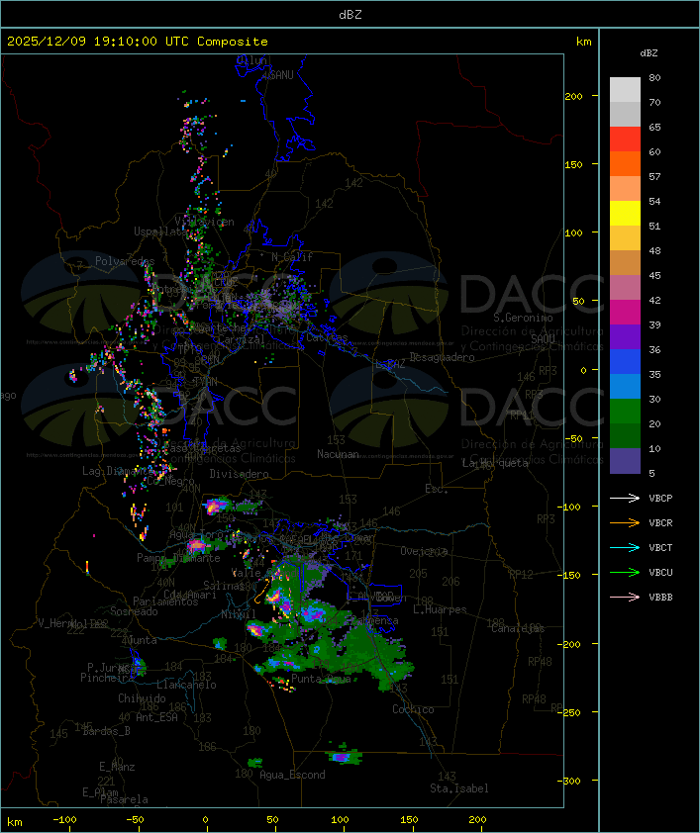The height and width of the screenshot is (833, 700).
Task: Click the 150 tick on bottom axis
Action: pyautogui.click(x=409, y=820)
